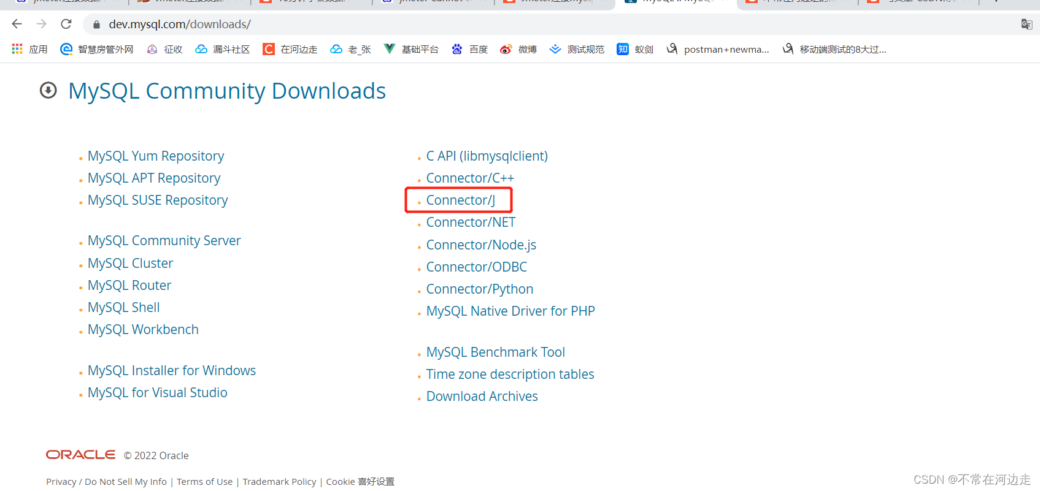Click the lock icon in the address bar
The image size is (1040, 491).
(x=96, y=25)
